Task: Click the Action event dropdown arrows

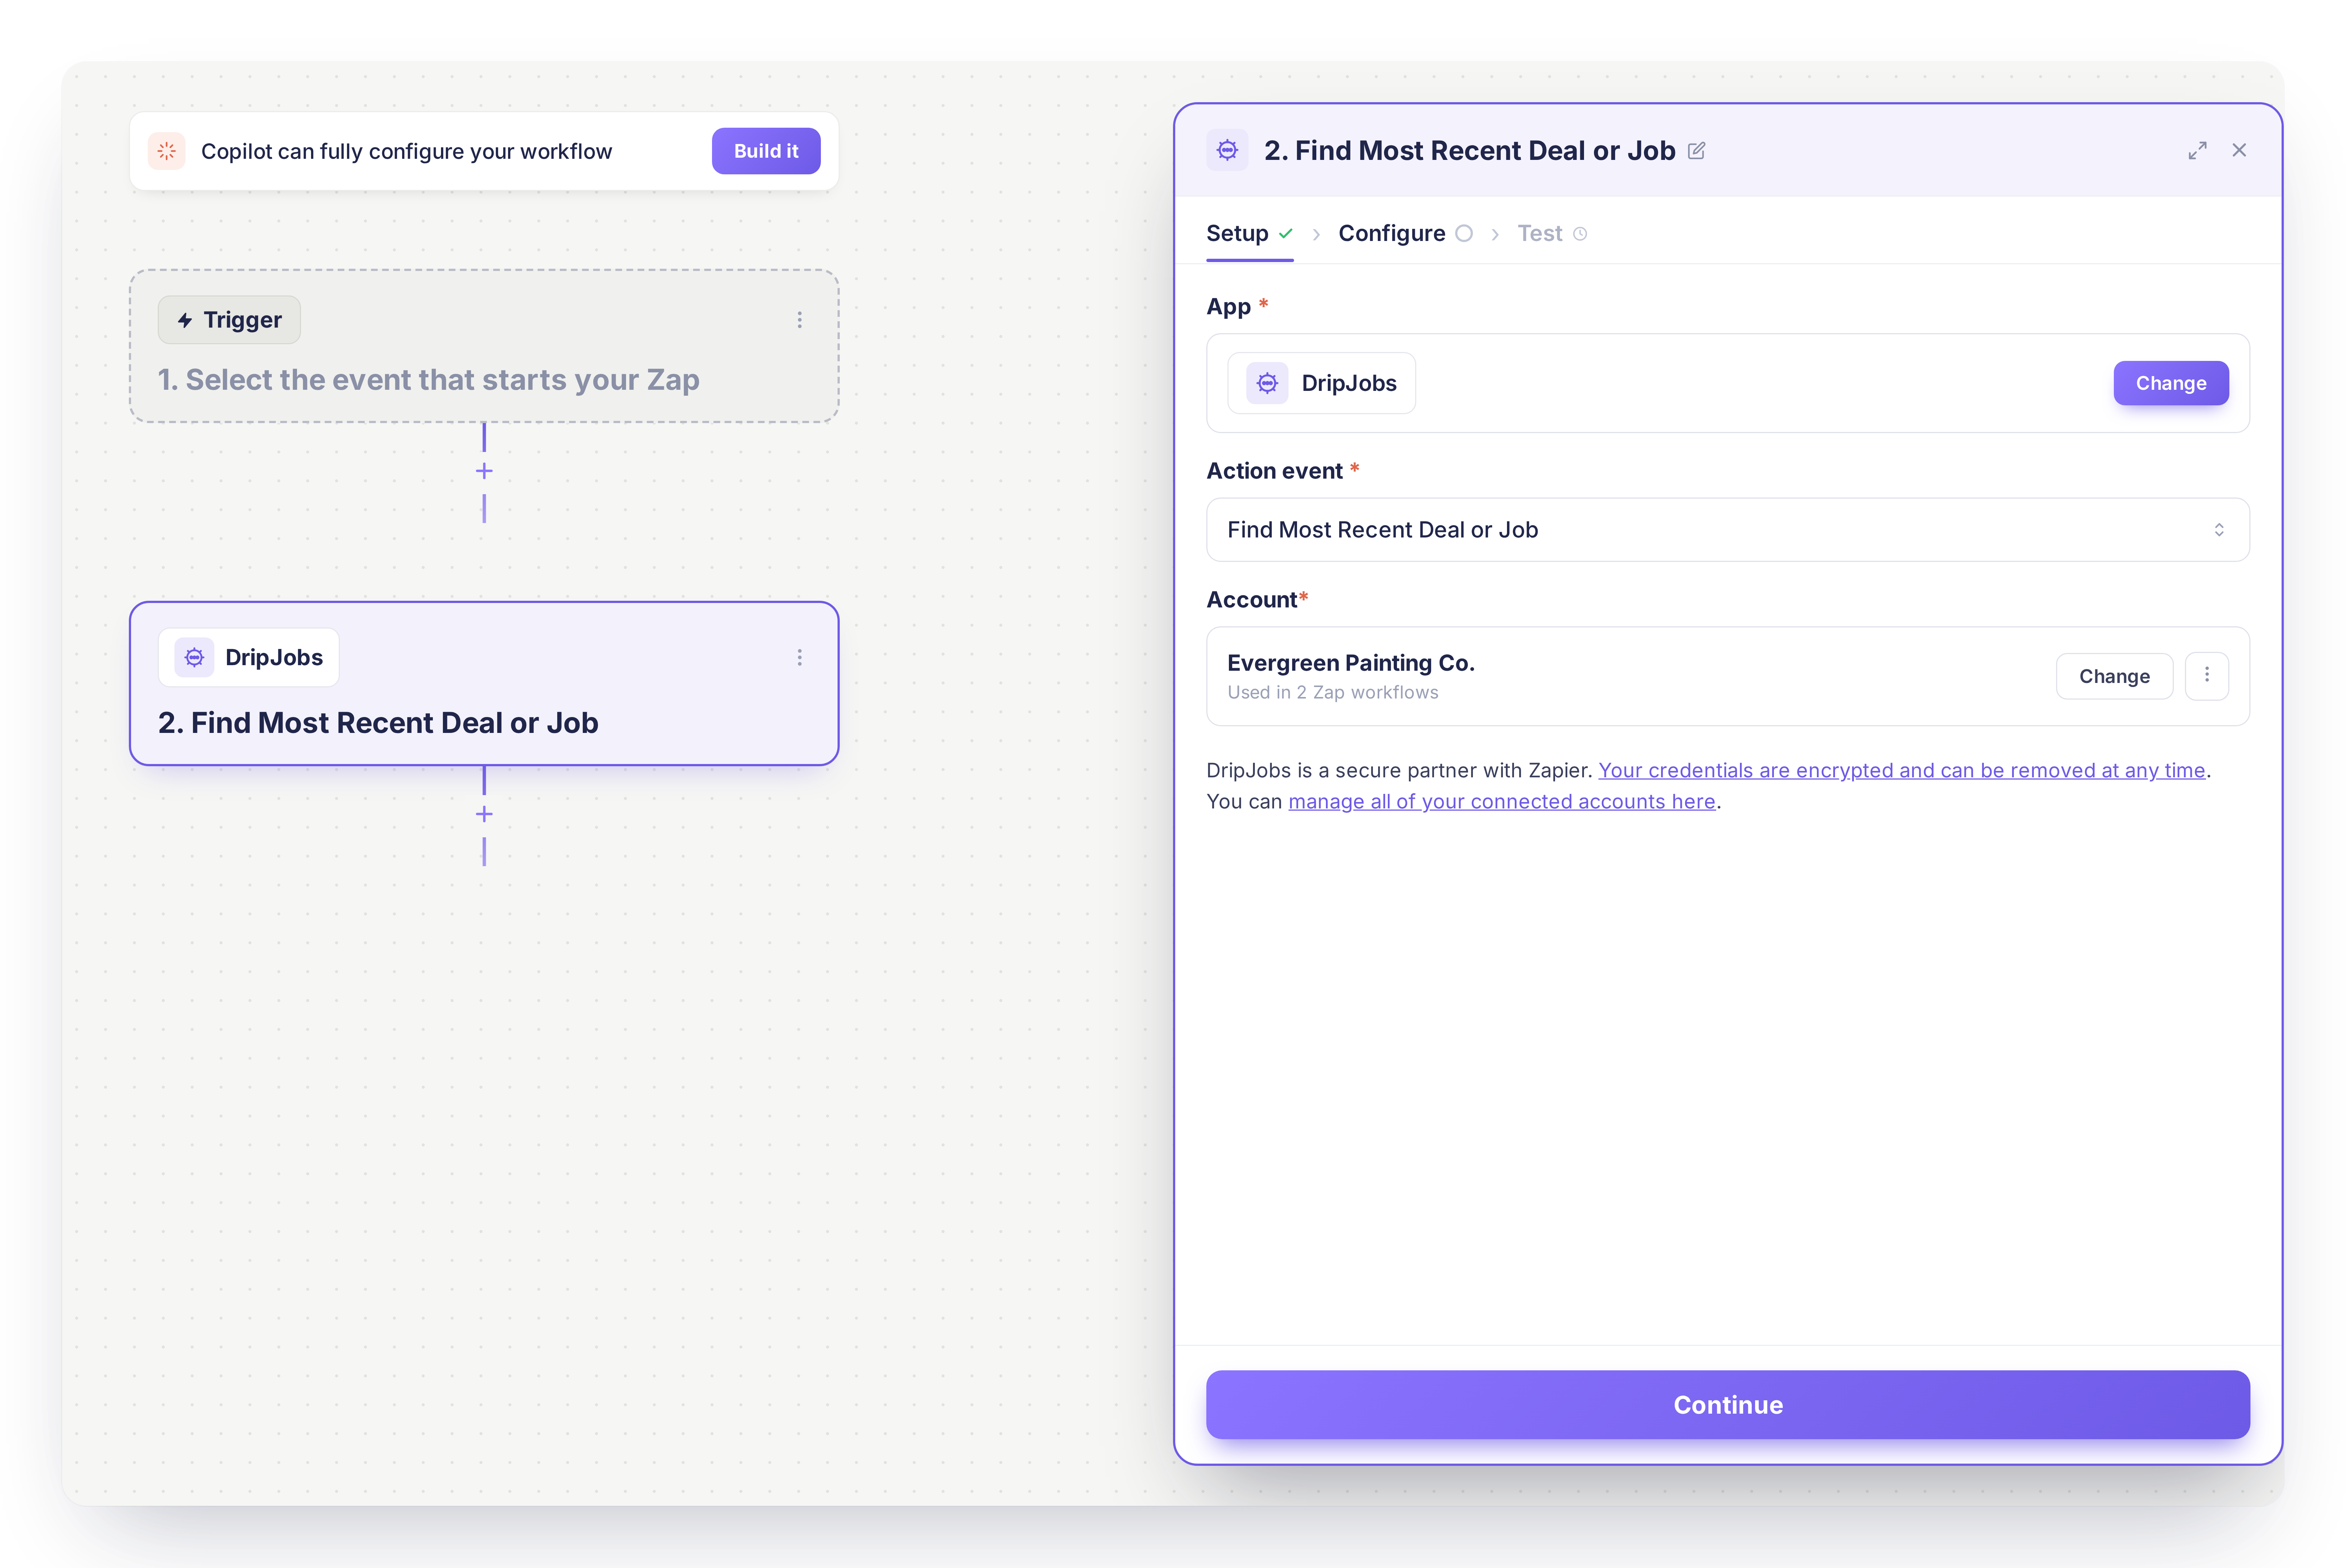Action: 2218,530
